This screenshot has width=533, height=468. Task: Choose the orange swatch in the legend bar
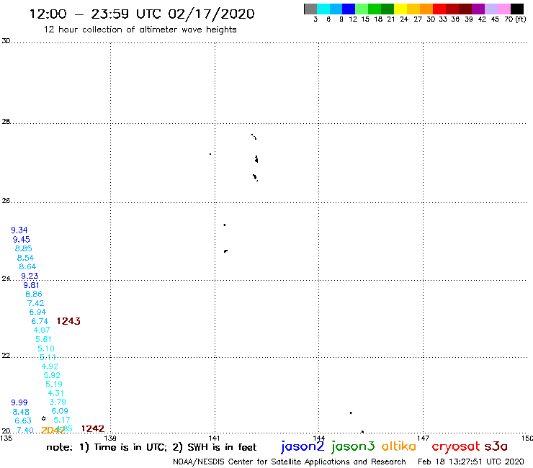pos(426,9)
